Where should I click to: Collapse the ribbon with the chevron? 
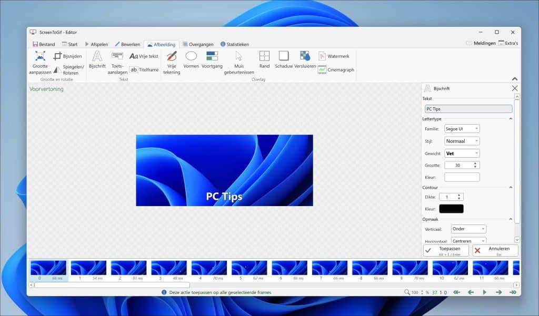[x=515, y=79]
